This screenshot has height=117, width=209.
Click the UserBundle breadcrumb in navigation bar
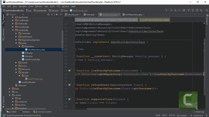point(40,10)
